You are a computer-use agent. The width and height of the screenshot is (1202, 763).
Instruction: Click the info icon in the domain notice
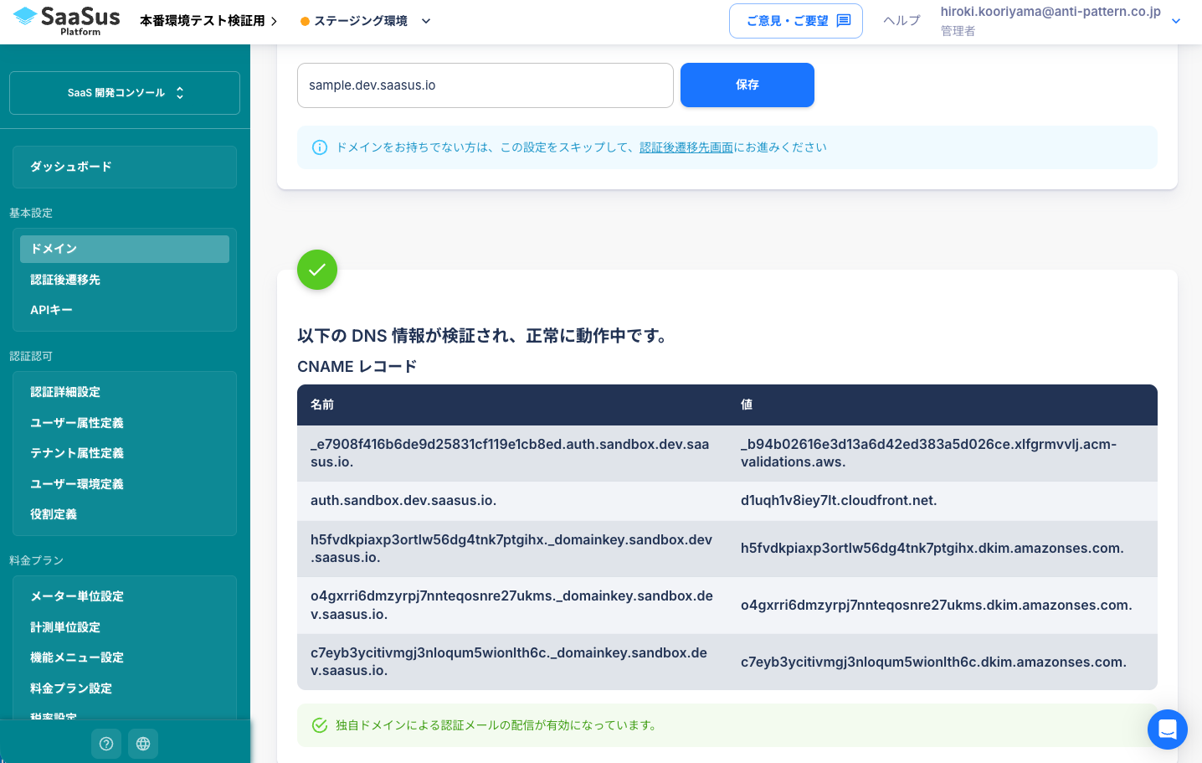(x=319, y=147)
